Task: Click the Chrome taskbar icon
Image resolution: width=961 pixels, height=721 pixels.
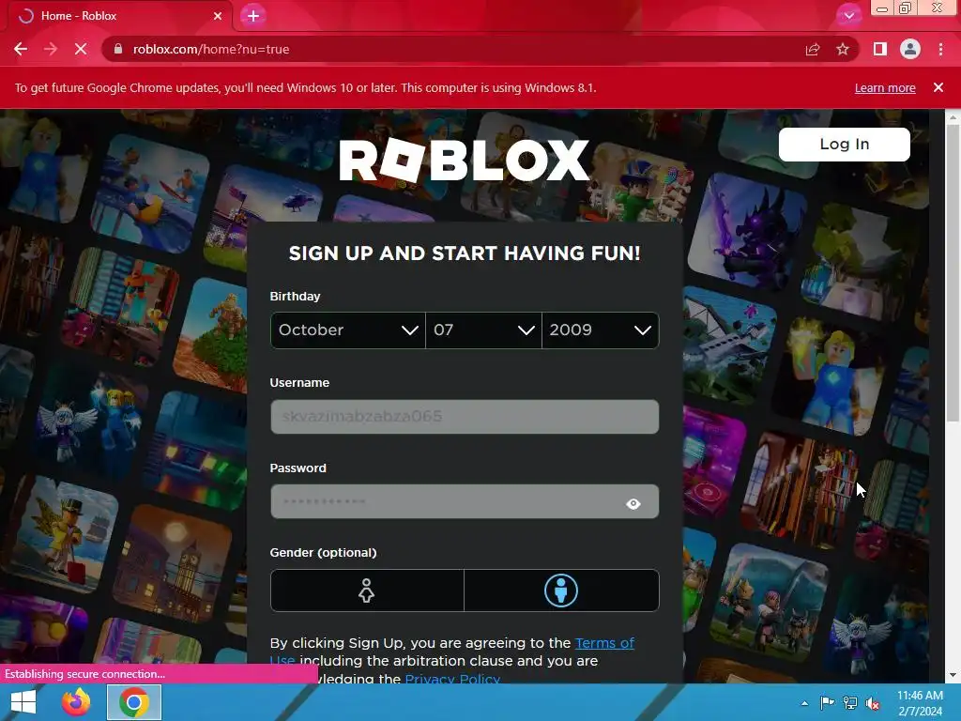Action: pyautogui.click(x=134, y=702)
